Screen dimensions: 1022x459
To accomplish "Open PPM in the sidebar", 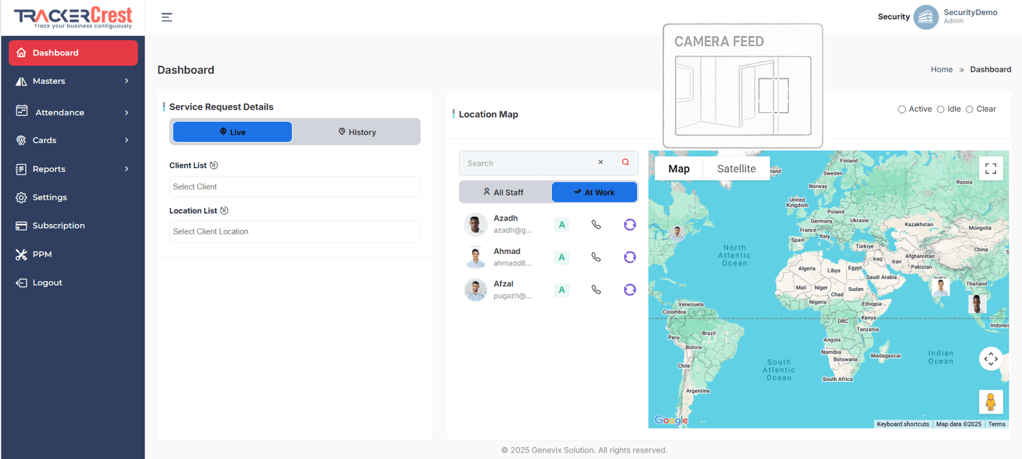I will [x=73, y=254].
